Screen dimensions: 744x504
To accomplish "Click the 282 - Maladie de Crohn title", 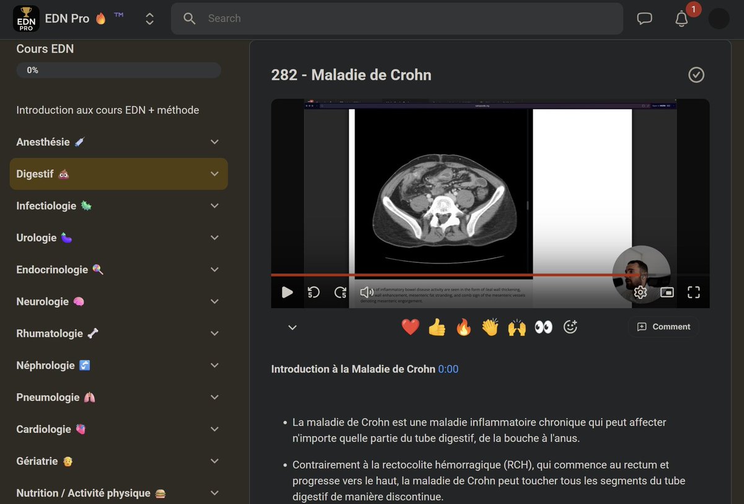I will 351,75.
